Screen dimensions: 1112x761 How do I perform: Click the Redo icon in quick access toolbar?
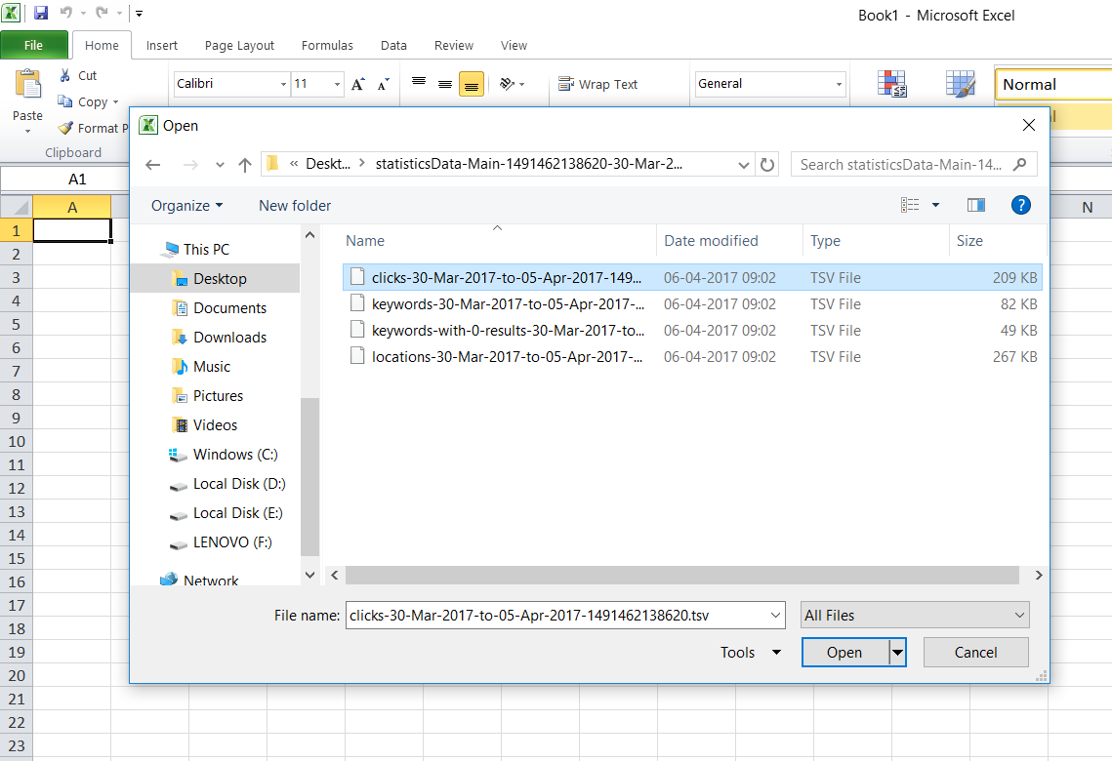(x=103, y=13)
